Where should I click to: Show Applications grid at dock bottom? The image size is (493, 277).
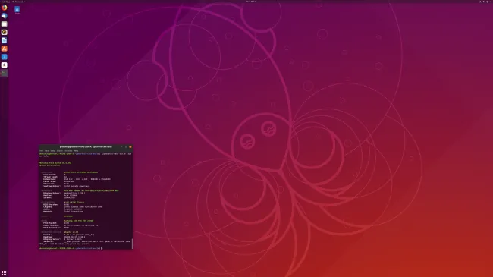[x=4, y=273]
